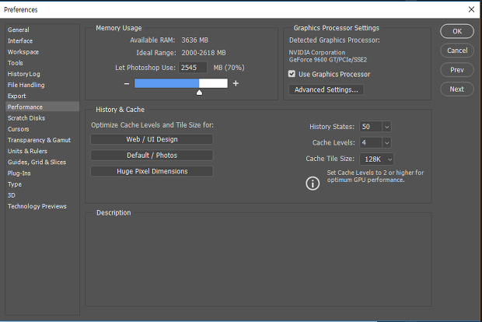Select the Interface preferences category
482x322 pixels.
pos(20,41)
